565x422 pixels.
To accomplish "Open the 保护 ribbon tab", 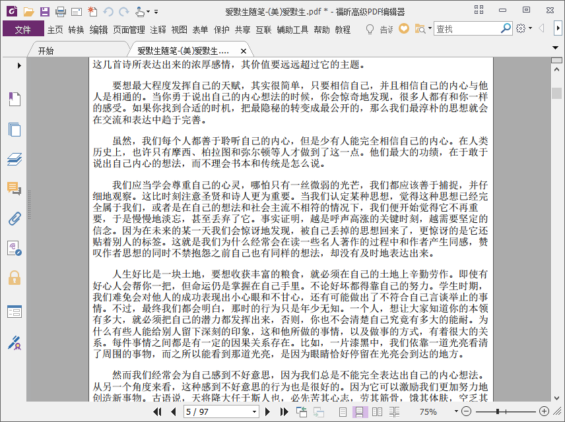I will [x=221, y=30].
